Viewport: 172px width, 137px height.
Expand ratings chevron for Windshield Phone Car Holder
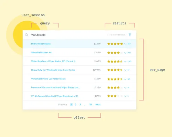(125, 79)
